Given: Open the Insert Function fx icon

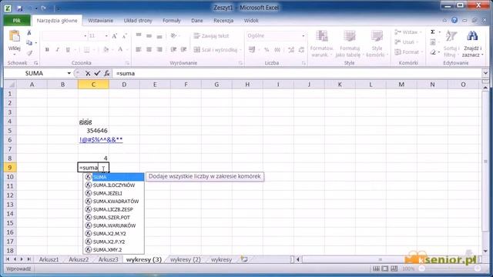Looking at the screenshot, I should coord(107,73).
